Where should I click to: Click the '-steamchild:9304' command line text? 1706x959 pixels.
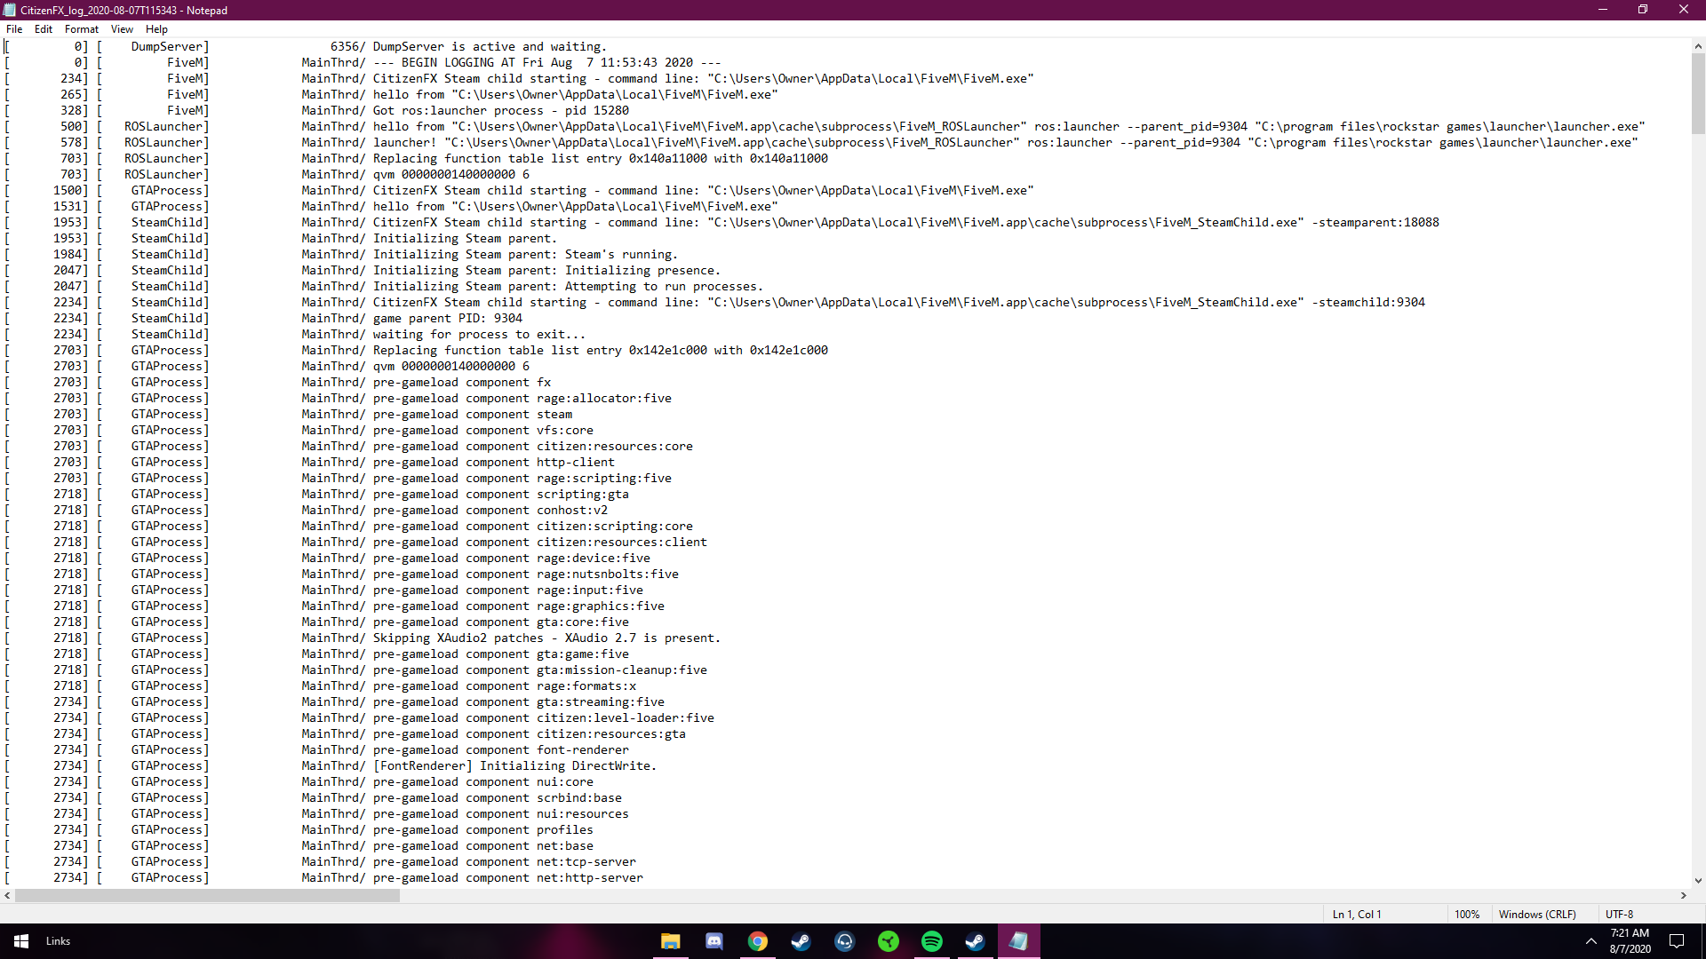[1368, 303]
